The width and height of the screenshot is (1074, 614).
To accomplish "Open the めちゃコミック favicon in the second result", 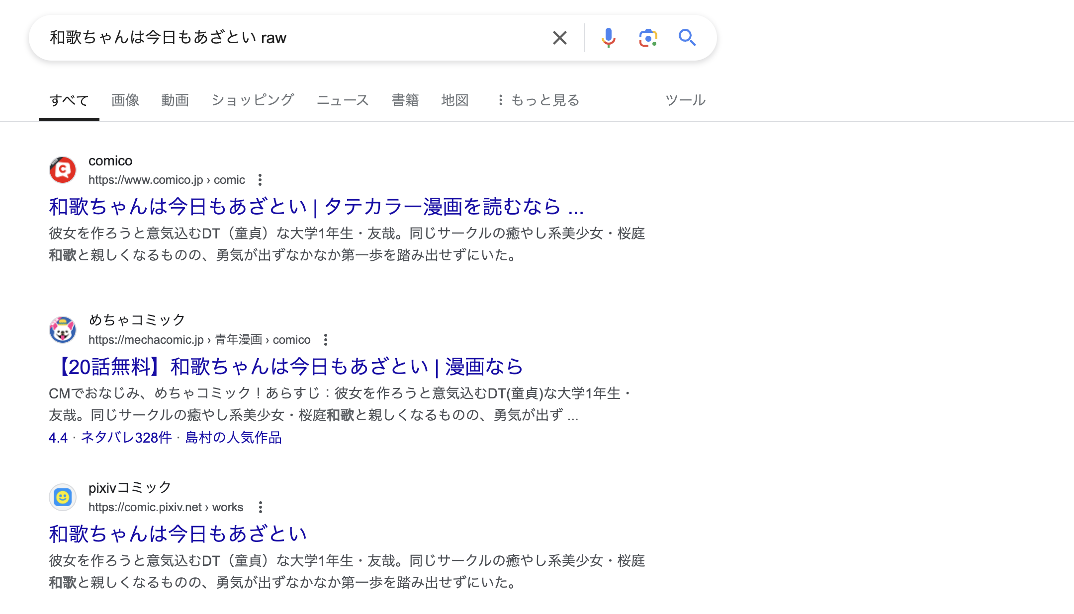I will point(63,329).
